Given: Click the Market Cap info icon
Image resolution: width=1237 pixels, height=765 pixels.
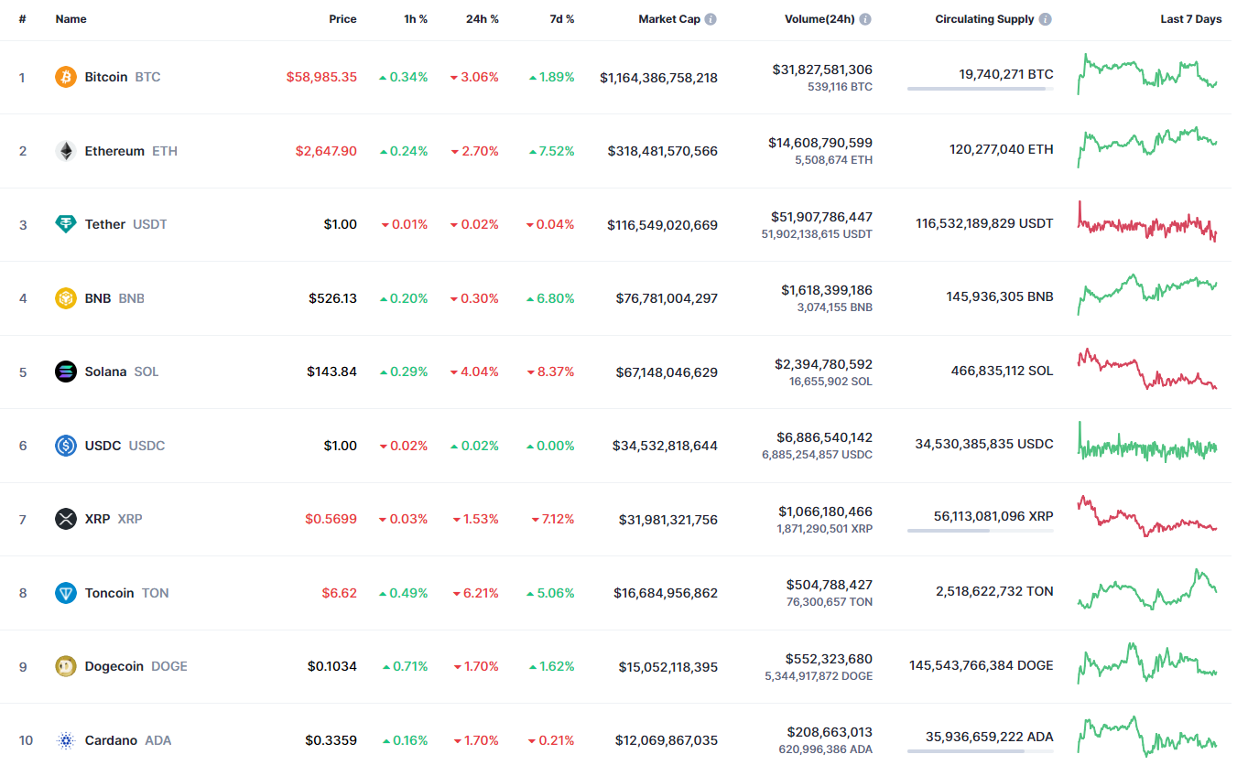Looking at the screenshot, I should [x=711, y=19].
